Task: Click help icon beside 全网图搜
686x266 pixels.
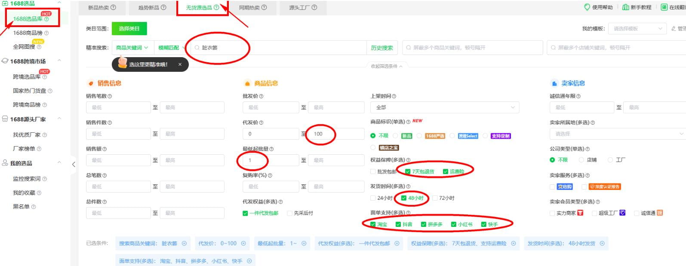Action: click(x=39, y=47)
